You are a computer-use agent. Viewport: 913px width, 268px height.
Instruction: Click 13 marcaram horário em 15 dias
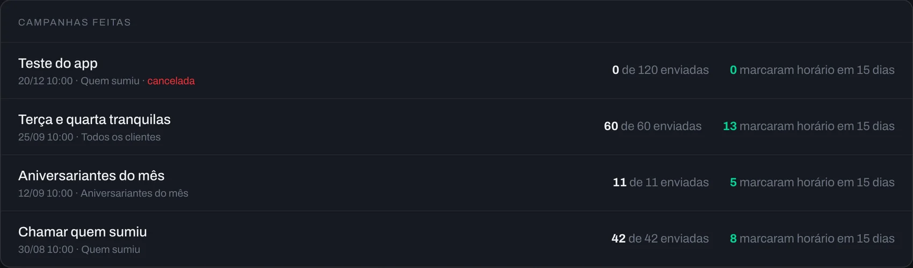pyautogui.click(x=808, y=126)
